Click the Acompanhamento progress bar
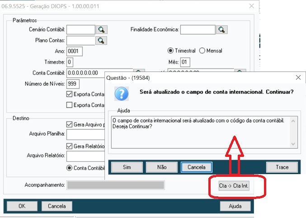The width and height of the screenshot is (306, 219). tap(116, 185)
